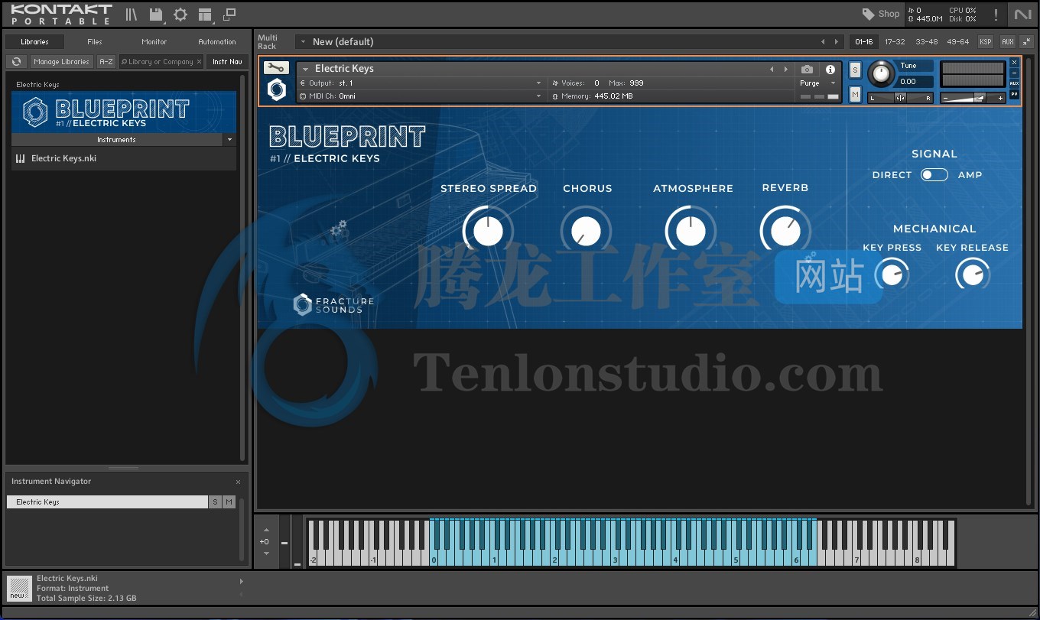Image resolution: width=1040 pixels, height=620 pixels.
Task: Go to next instrument preset arrow
Action: point(785,70)
